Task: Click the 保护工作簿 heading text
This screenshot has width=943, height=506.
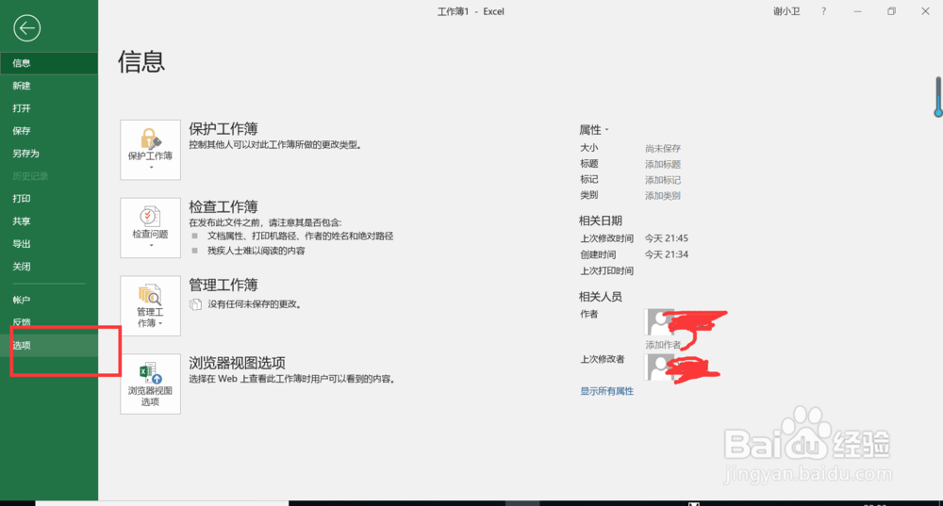Action: 223,128
